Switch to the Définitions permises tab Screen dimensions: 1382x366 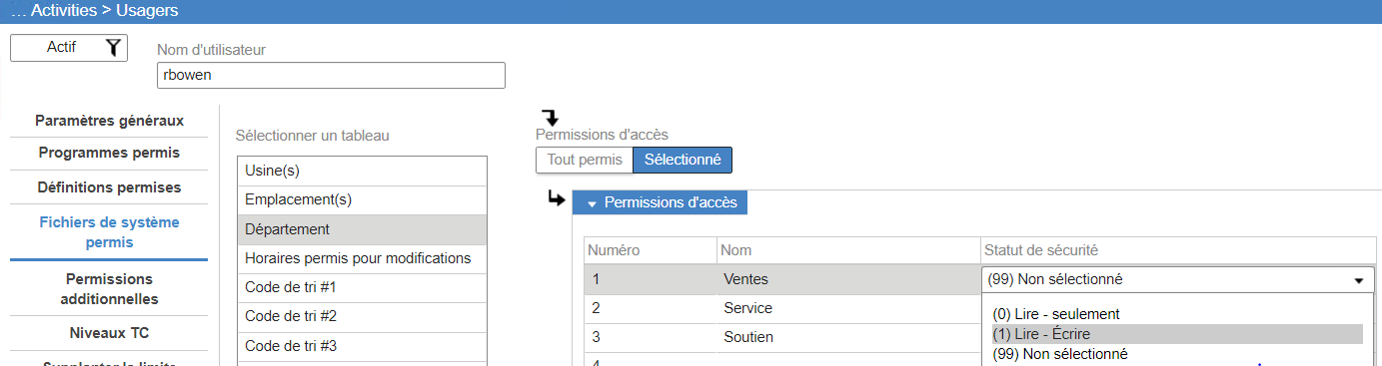109,186
